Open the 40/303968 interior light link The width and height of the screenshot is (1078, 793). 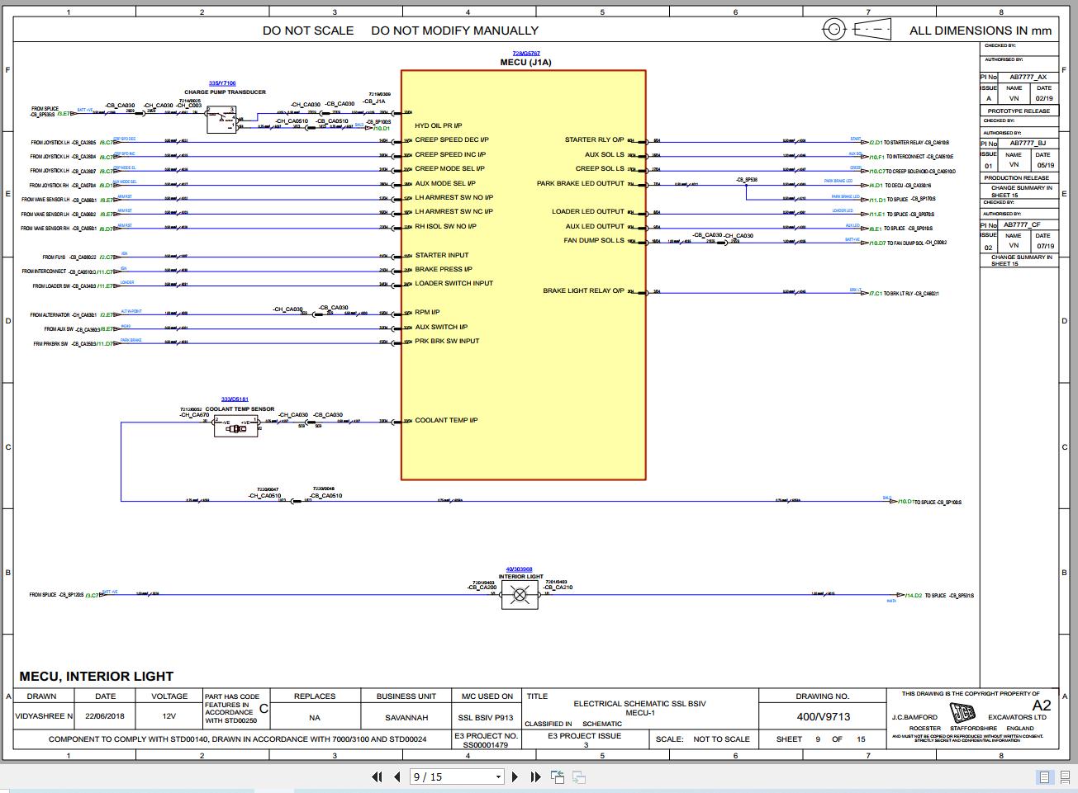coord(519,569)
